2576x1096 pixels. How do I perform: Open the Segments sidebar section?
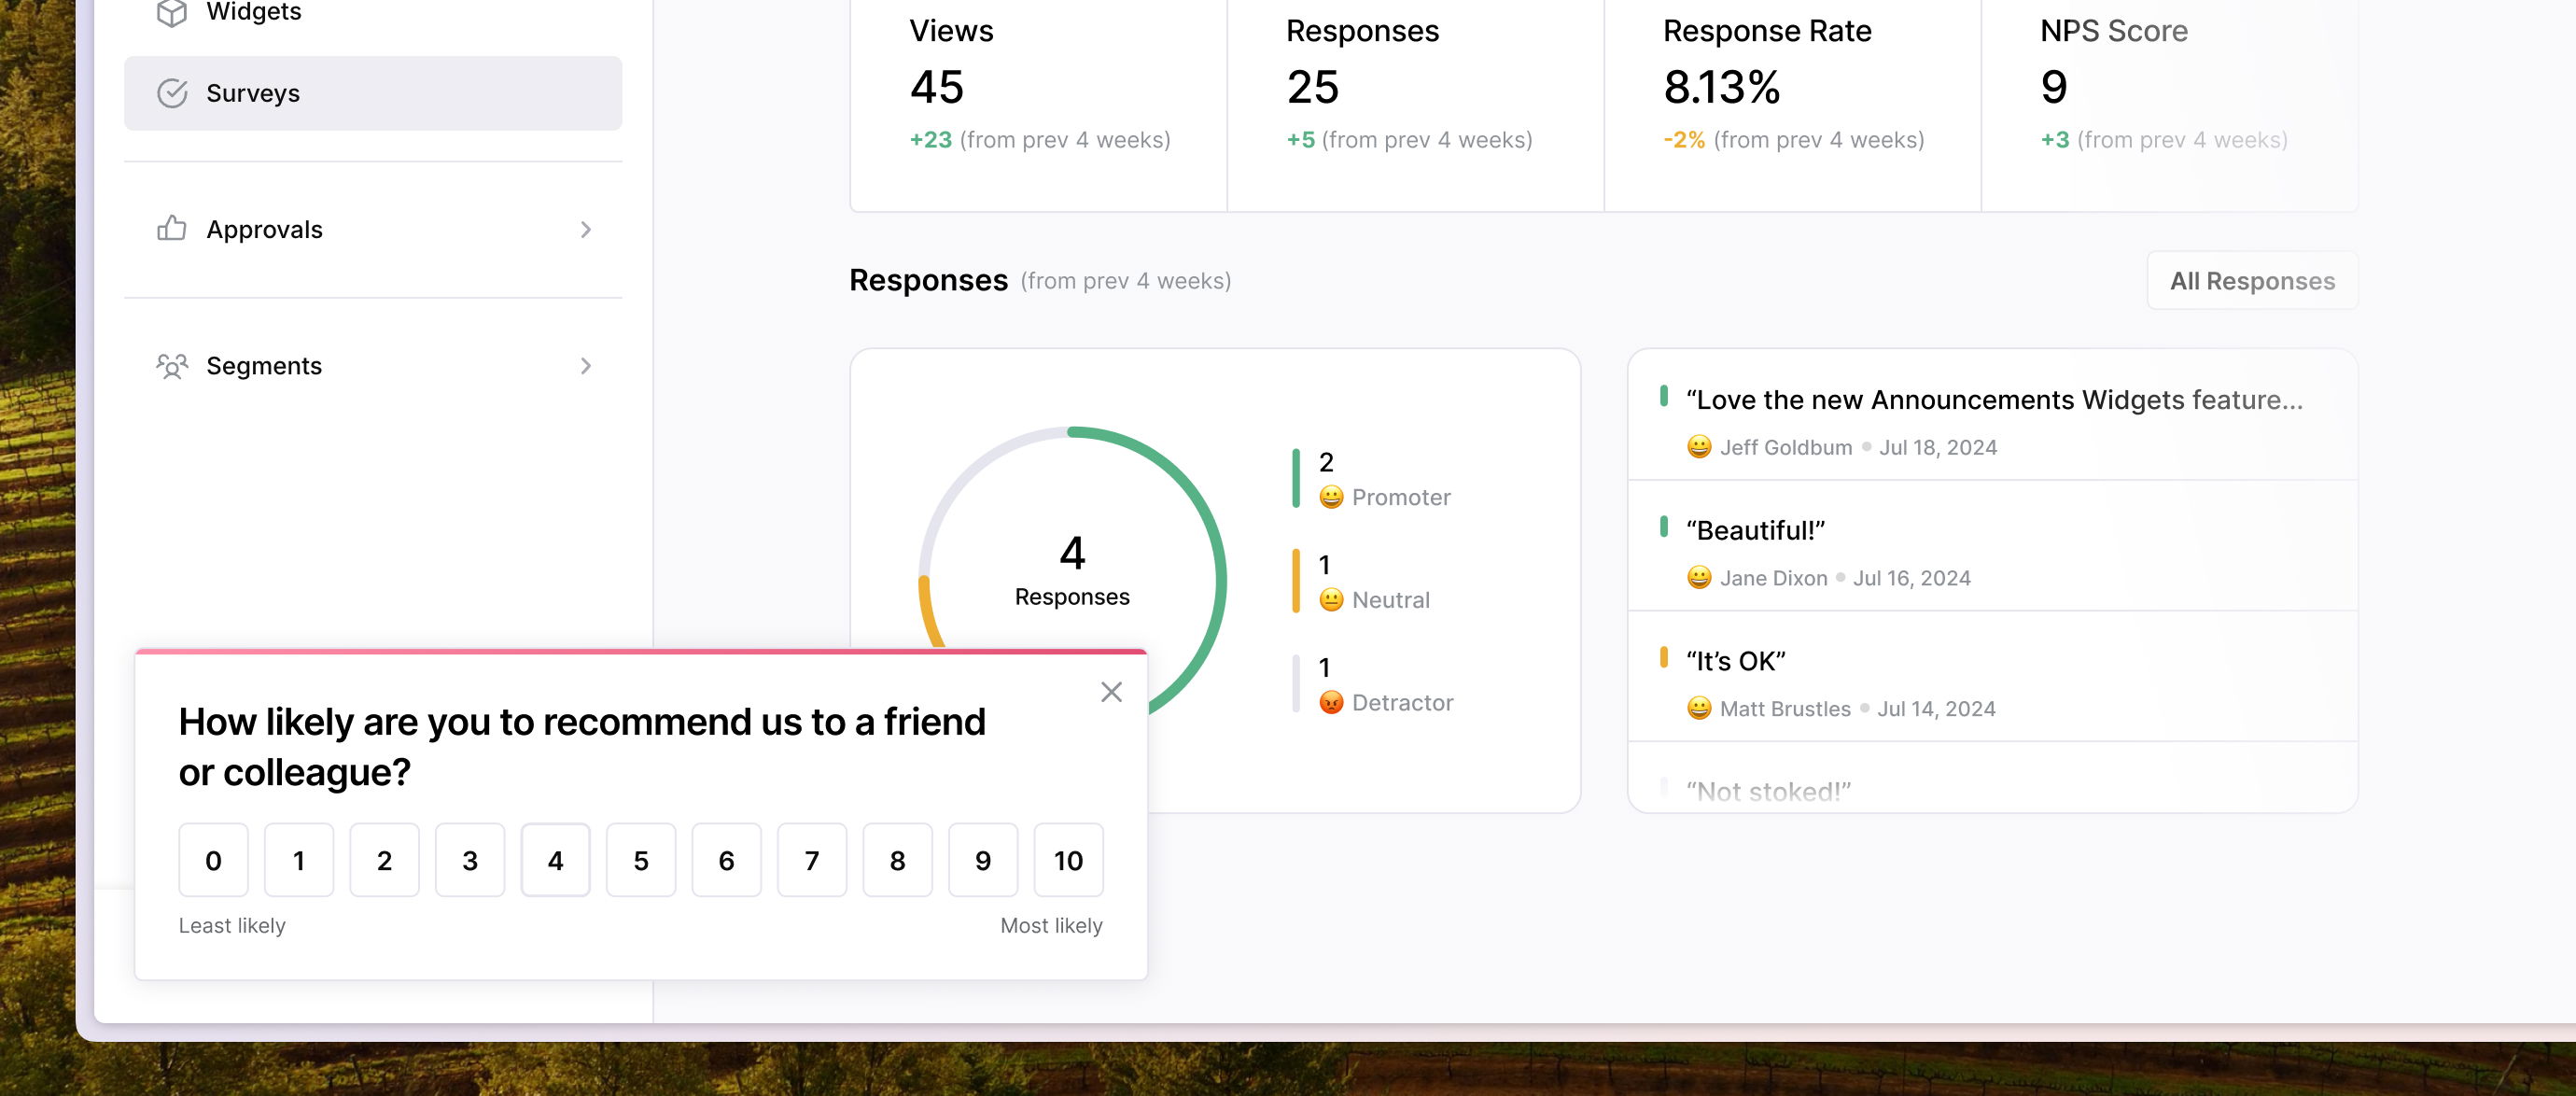373,366
